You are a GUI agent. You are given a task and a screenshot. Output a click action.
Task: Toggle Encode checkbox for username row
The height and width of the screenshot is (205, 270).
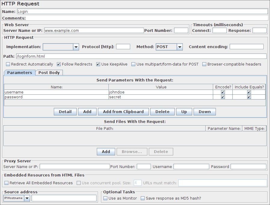click(223, 92)
